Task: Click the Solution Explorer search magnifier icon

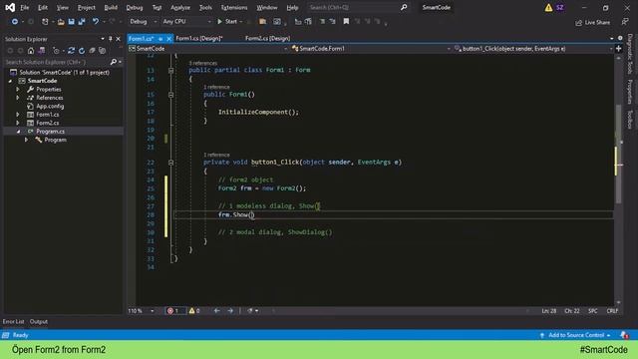Action: click(114, 62)
